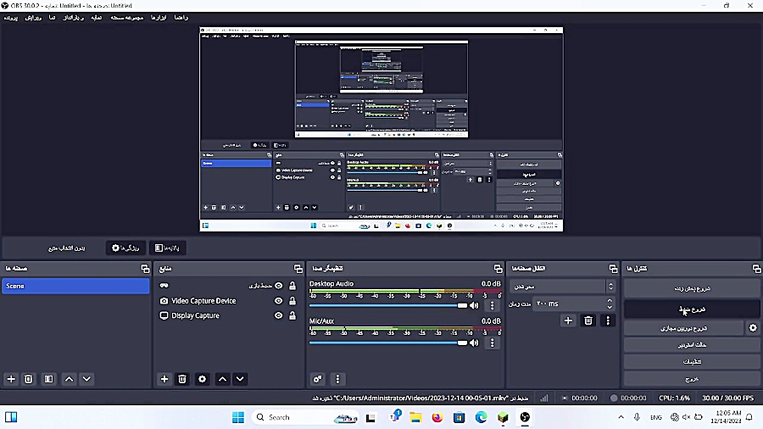Open the first menu at left of menu bar
The image size is (763, 429).
[11, 18]
